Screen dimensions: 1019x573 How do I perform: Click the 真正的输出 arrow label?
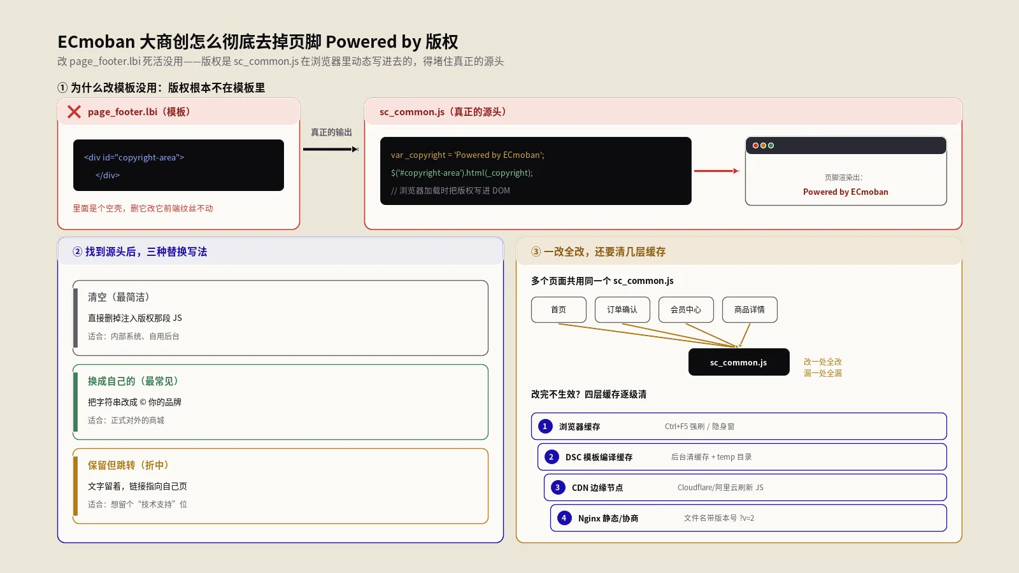(x=331, y=132)
